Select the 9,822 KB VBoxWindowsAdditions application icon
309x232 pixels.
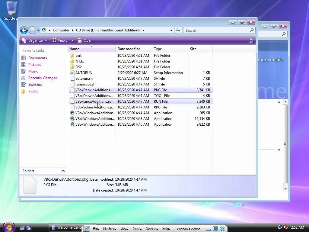[72, 124]
